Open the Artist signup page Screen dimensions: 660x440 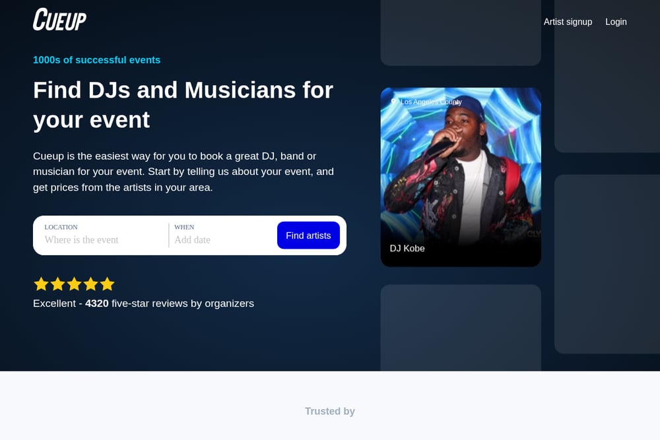point(568,22)
